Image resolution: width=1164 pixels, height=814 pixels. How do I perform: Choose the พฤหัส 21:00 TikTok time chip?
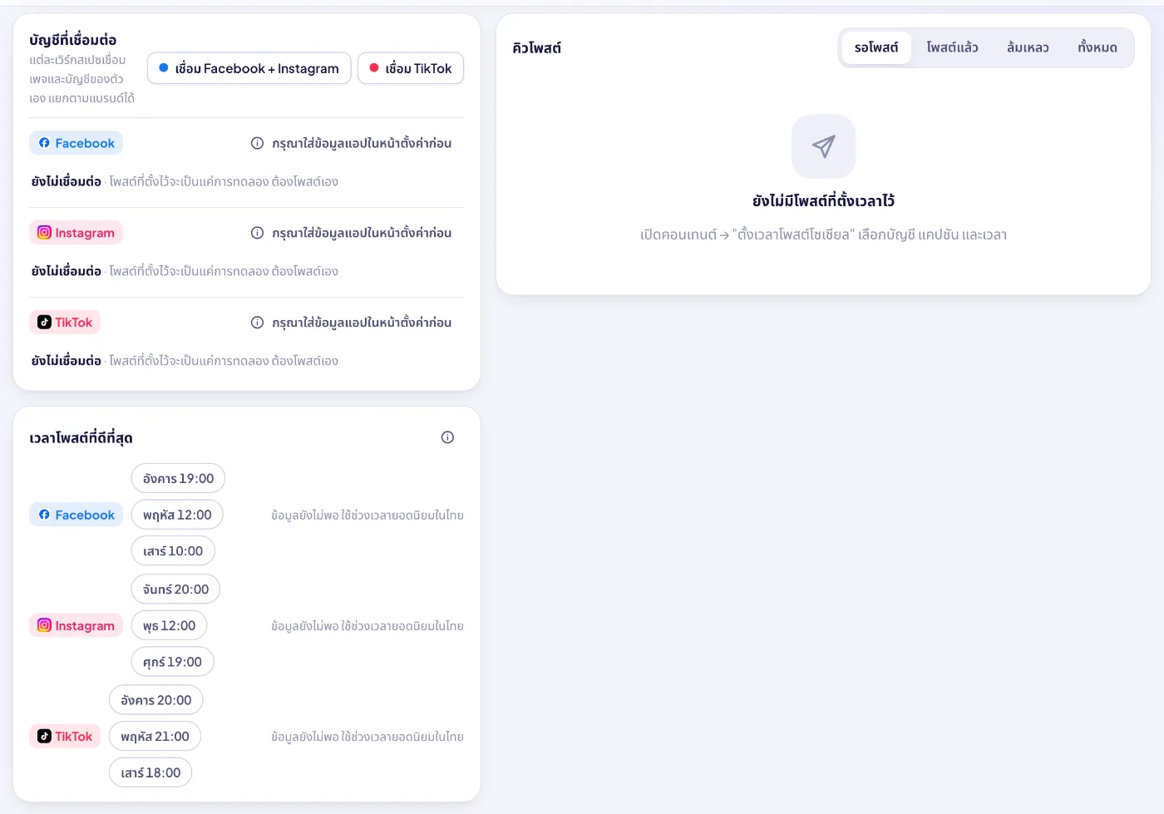[155, 737]
